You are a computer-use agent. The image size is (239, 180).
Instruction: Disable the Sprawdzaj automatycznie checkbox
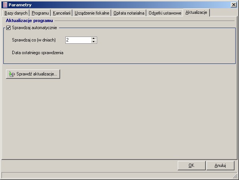tap(9, 28)
